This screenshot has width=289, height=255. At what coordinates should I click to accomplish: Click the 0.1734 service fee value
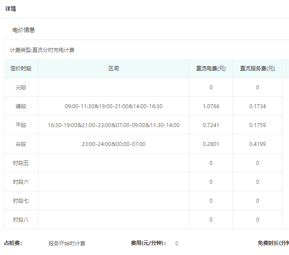[x=257, y=106]
